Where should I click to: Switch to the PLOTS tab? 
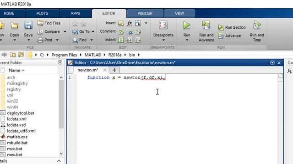coord(42,13)
